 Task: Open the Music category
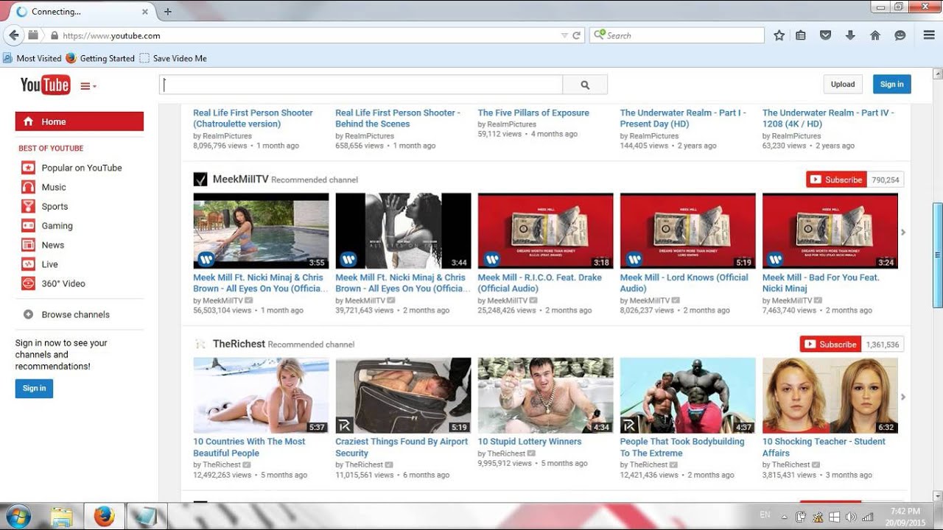click(54, 188)
